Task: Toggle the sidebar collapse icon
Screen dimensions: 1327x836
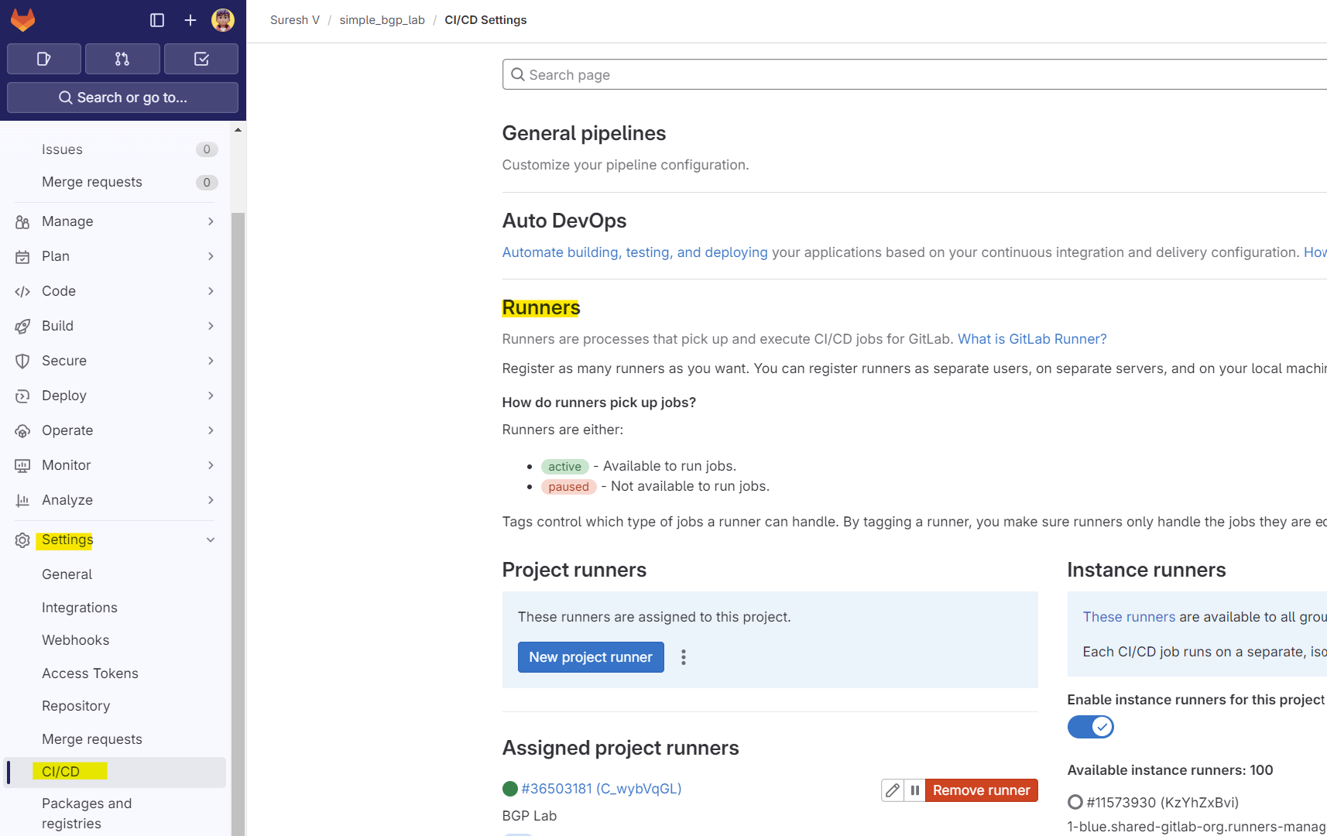Action: (x=157, y=20)
